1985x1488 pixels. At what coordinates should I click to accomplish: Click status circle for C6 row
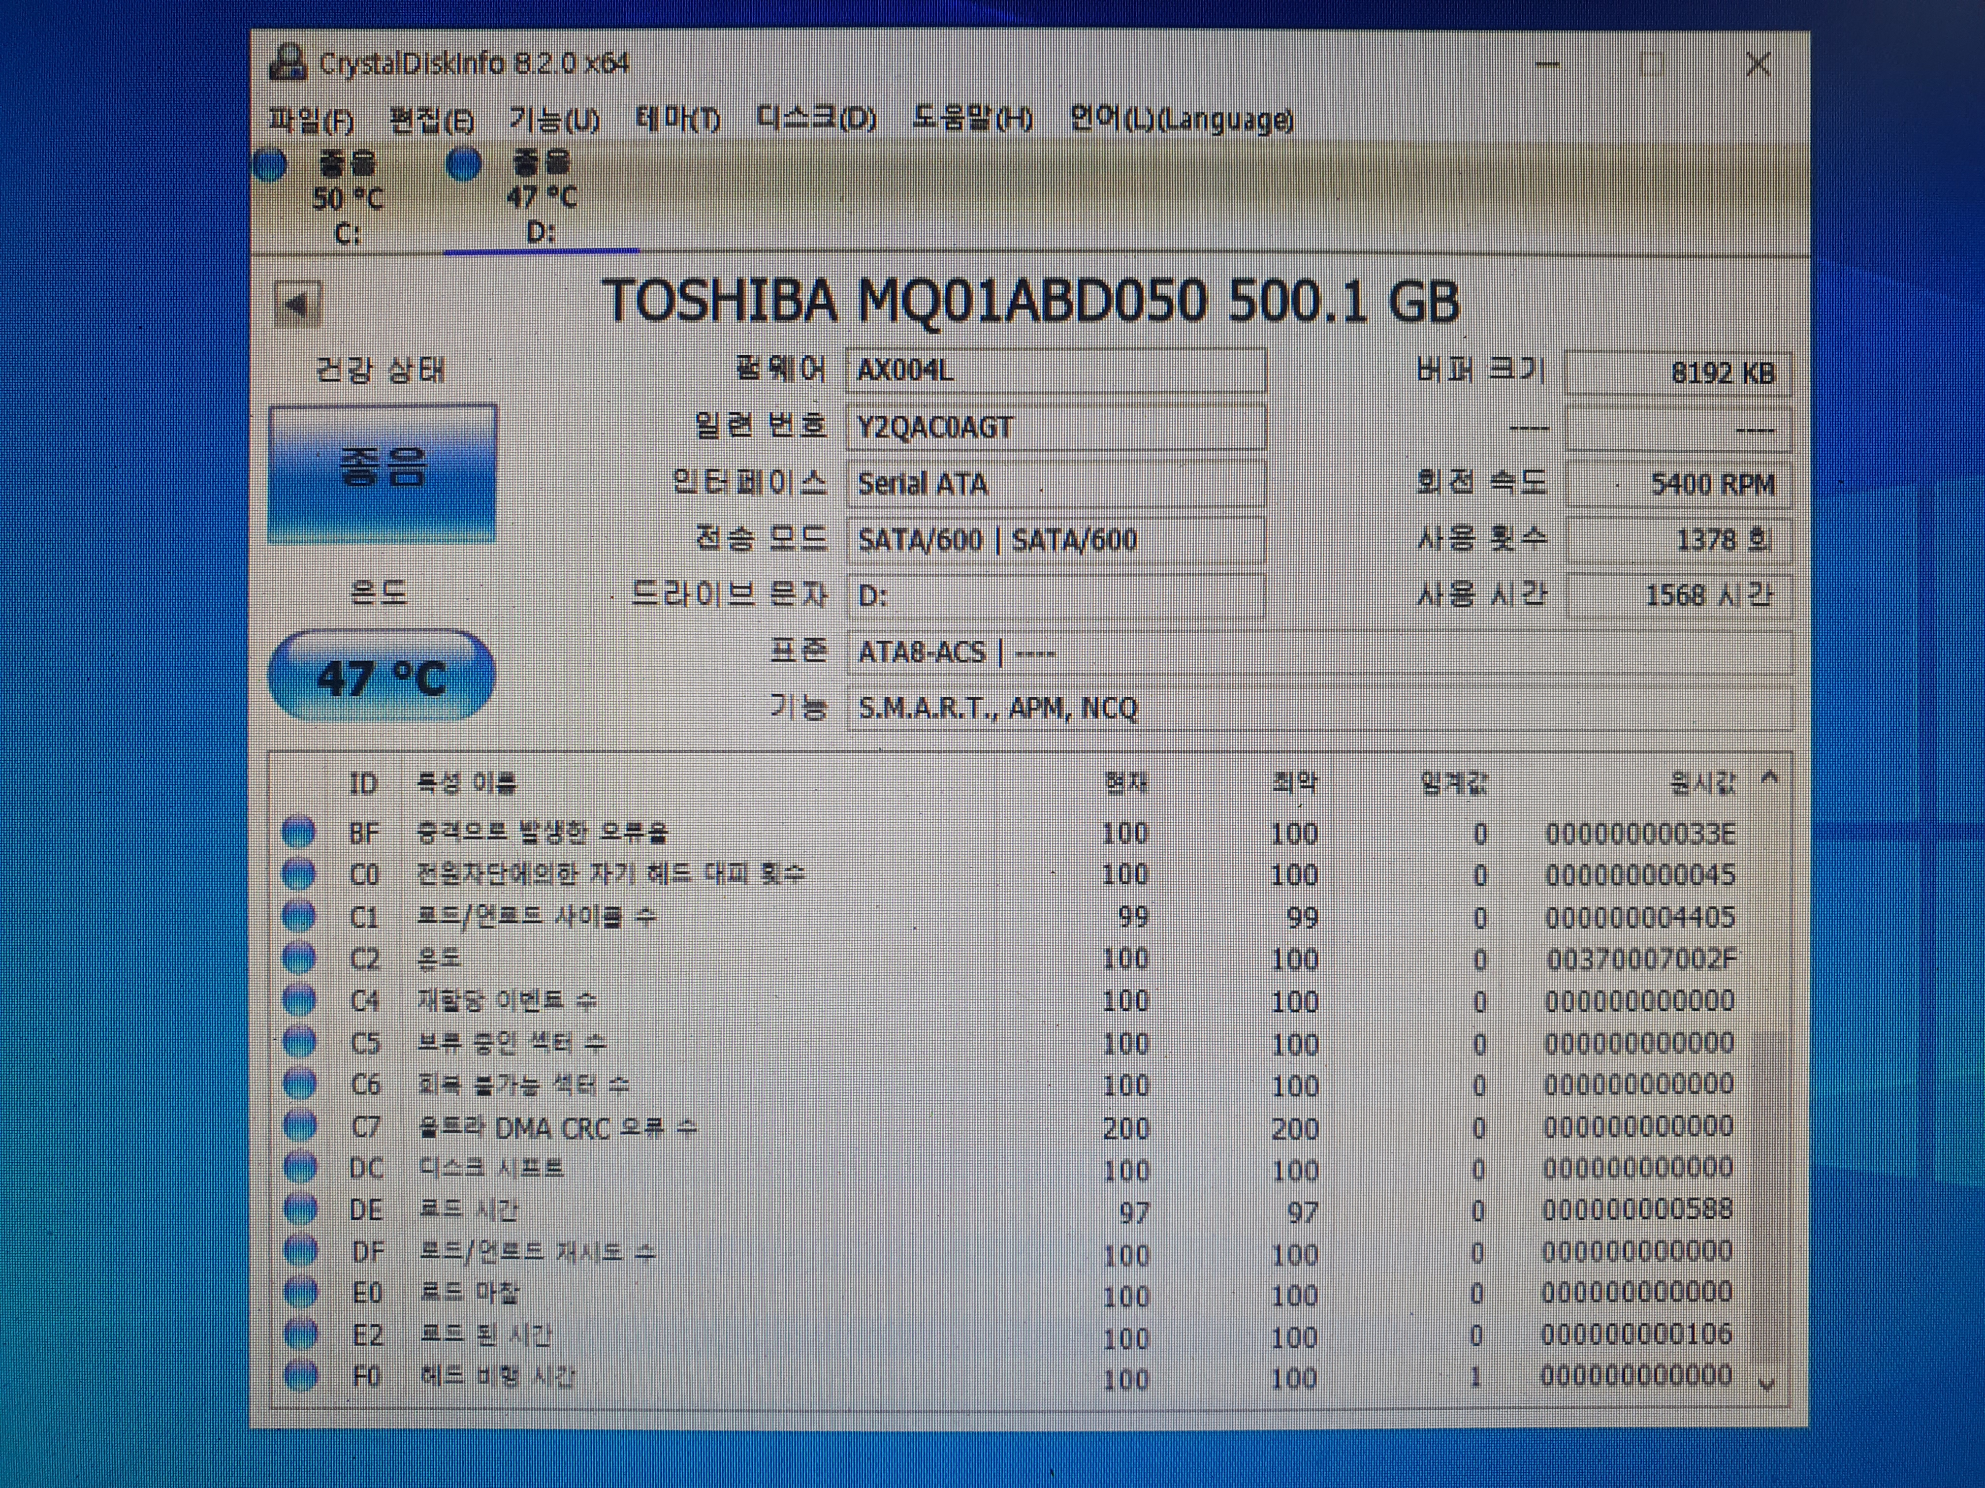pyautogui.click(x=300, y=1085)
